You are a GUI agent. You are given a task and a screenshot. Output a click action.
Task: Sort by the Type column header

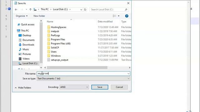point(124,21)
